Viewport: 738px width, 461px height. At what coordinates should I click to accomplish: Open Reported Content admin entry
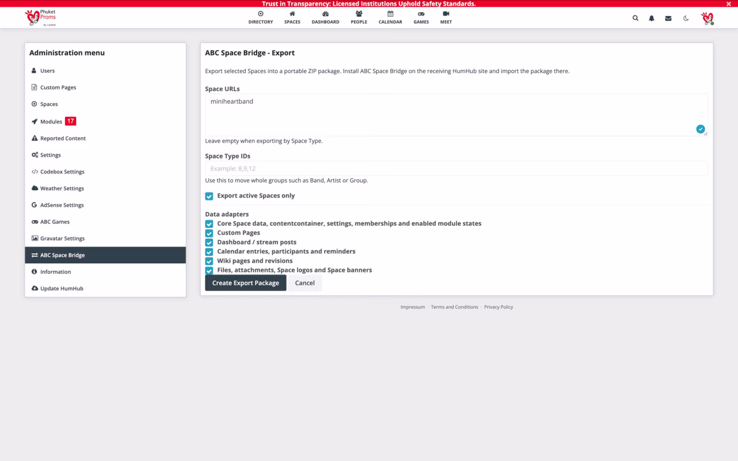click(106, 138)
